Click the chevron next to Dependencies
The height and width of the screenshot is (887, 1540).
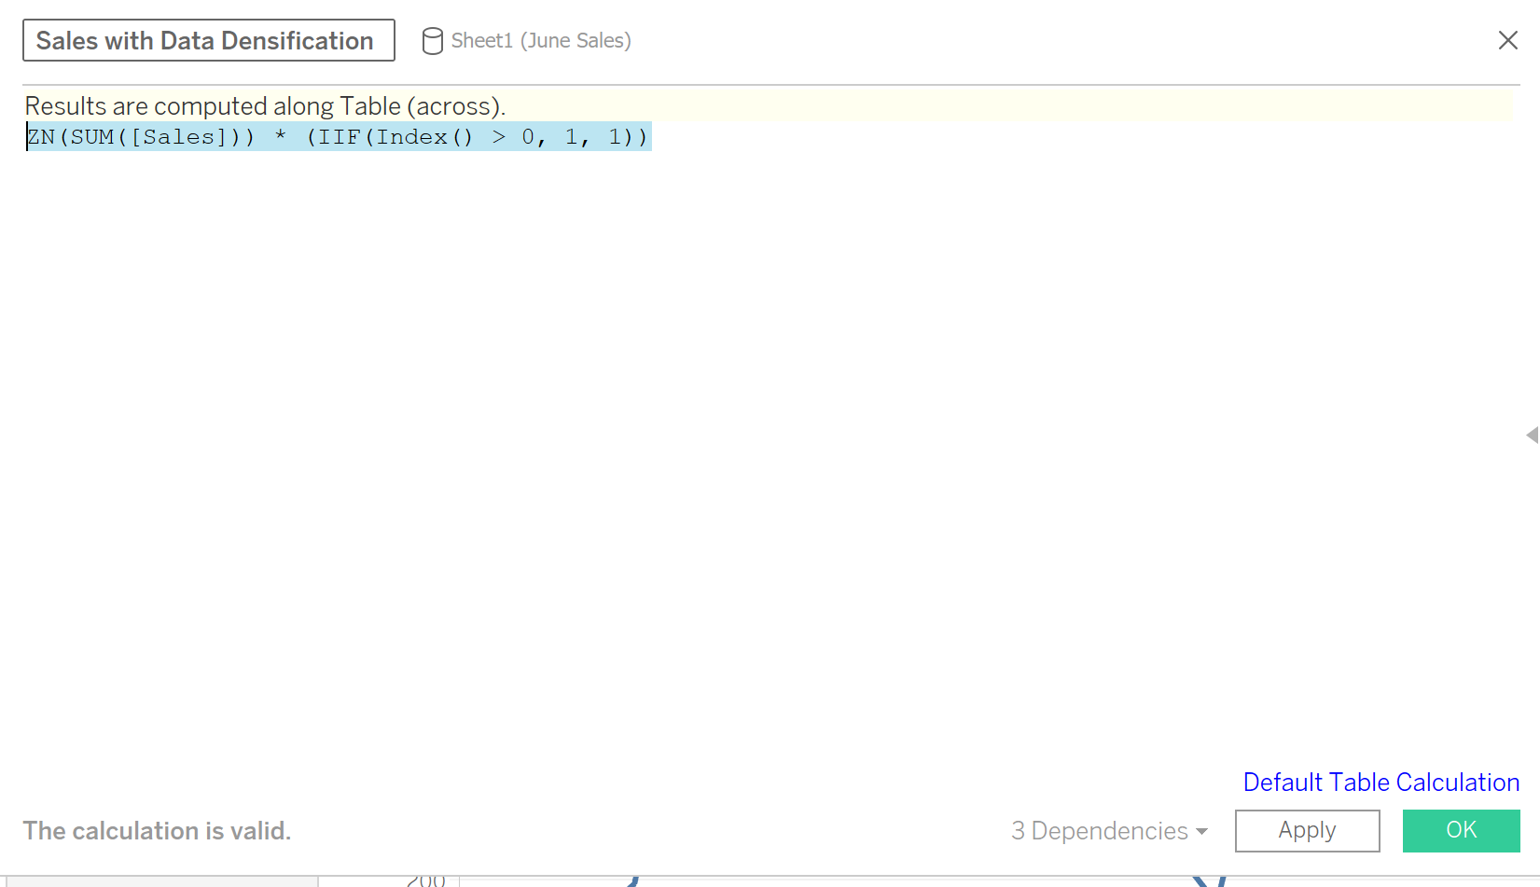pyautogui.click(x=1200, y=831)
